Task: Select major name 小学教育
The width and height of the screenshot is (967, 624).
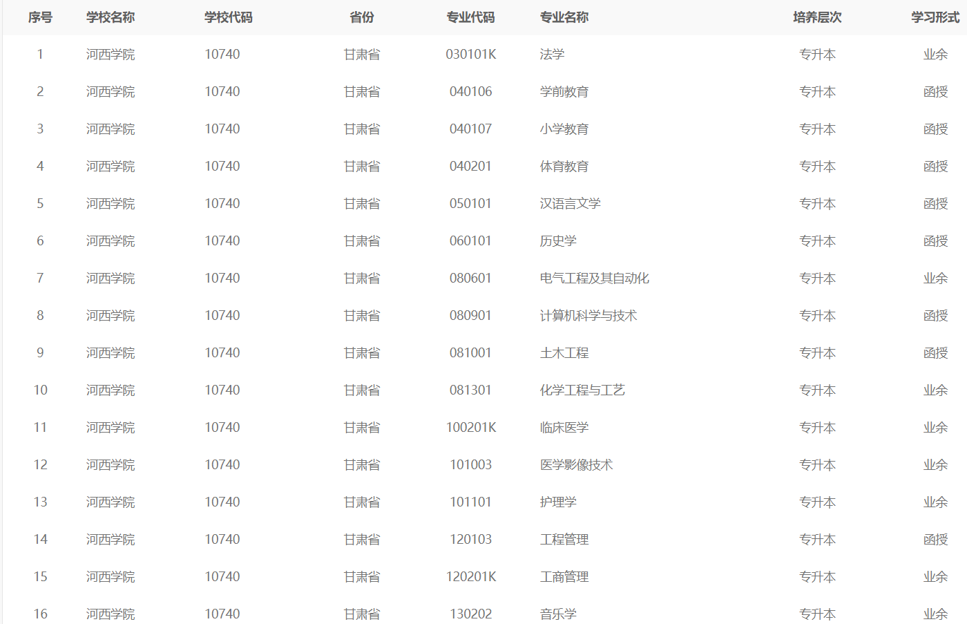Action: point(564,129)
